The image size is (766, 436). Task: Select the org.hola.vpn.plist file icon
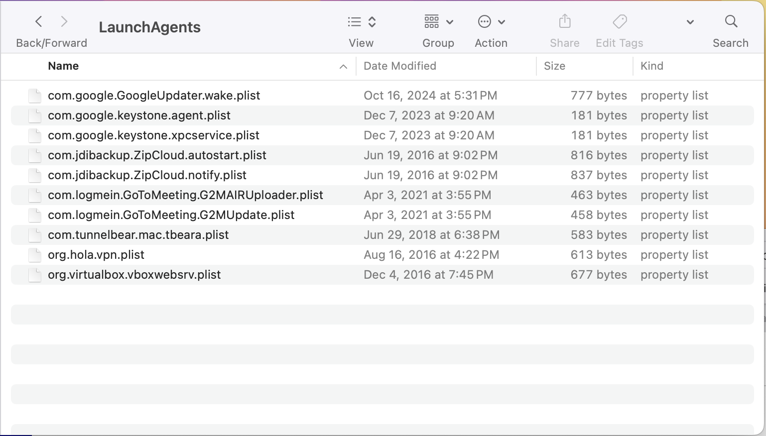coord(35,255)
